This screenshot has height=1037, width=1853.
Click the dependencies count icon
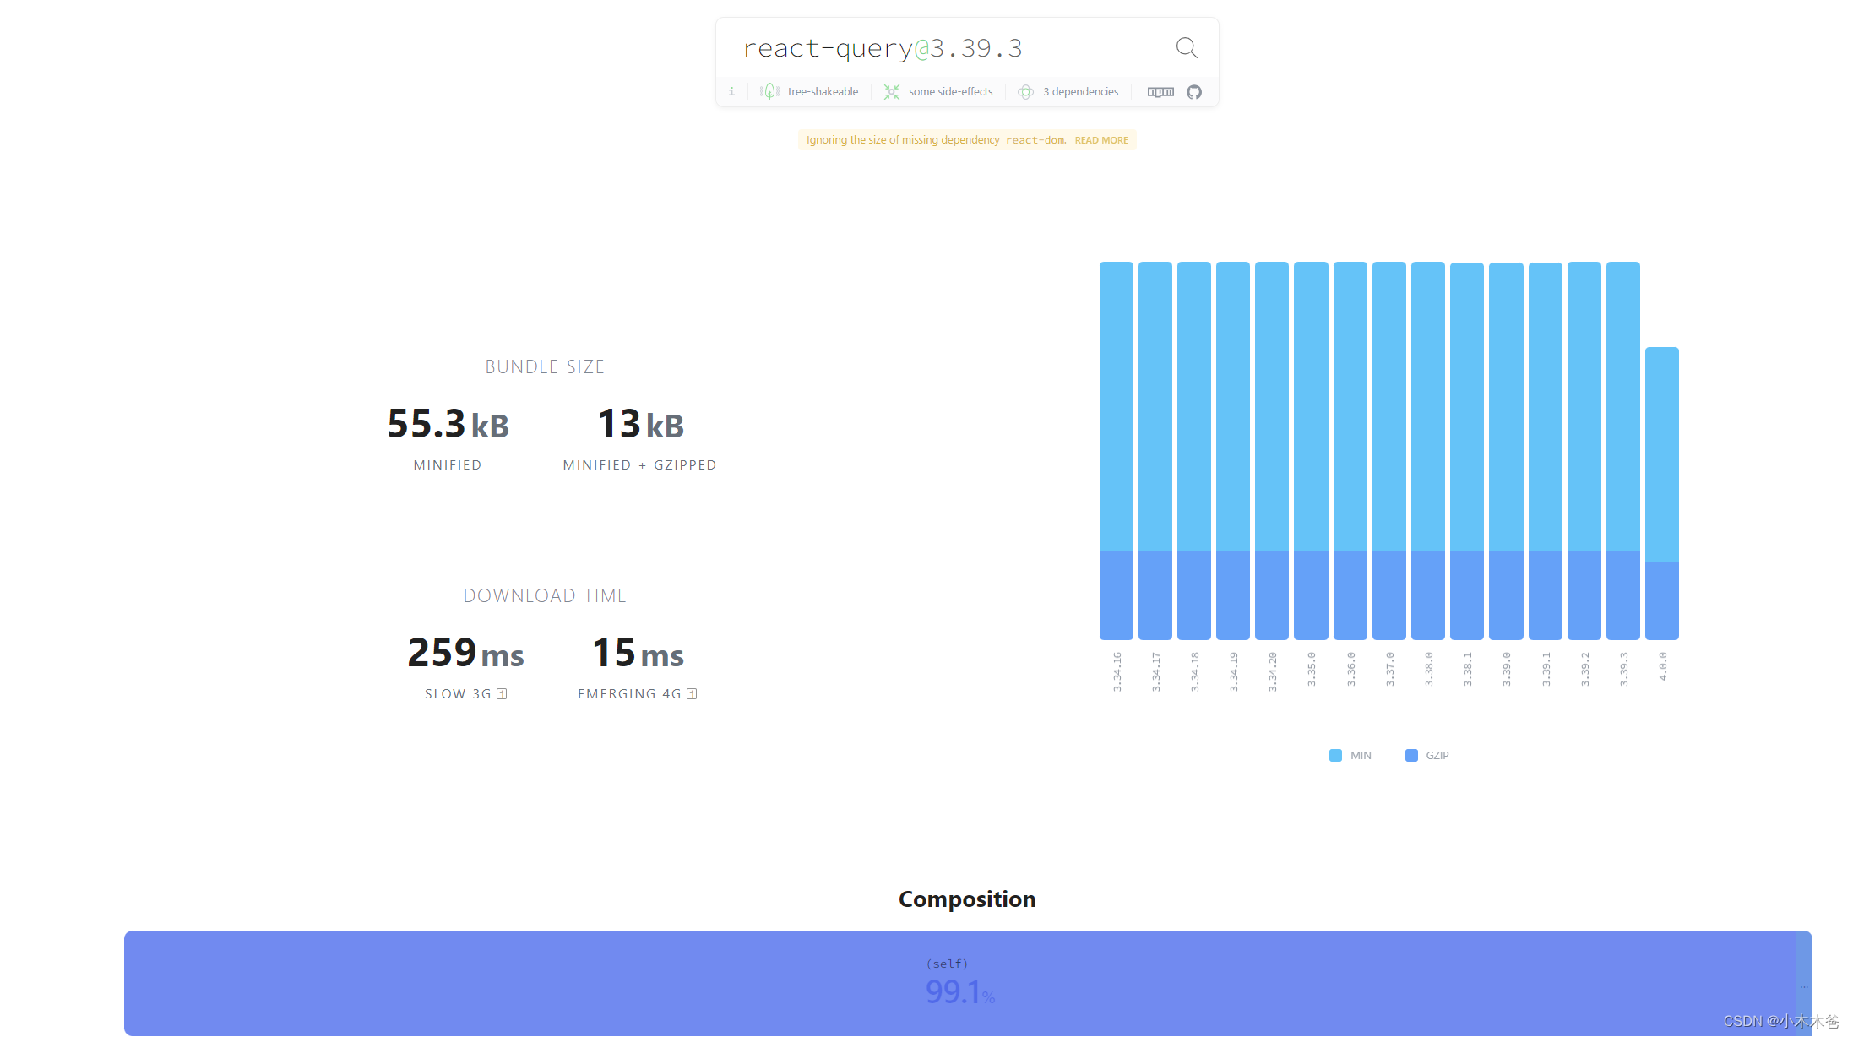(x=1025, y=92)
